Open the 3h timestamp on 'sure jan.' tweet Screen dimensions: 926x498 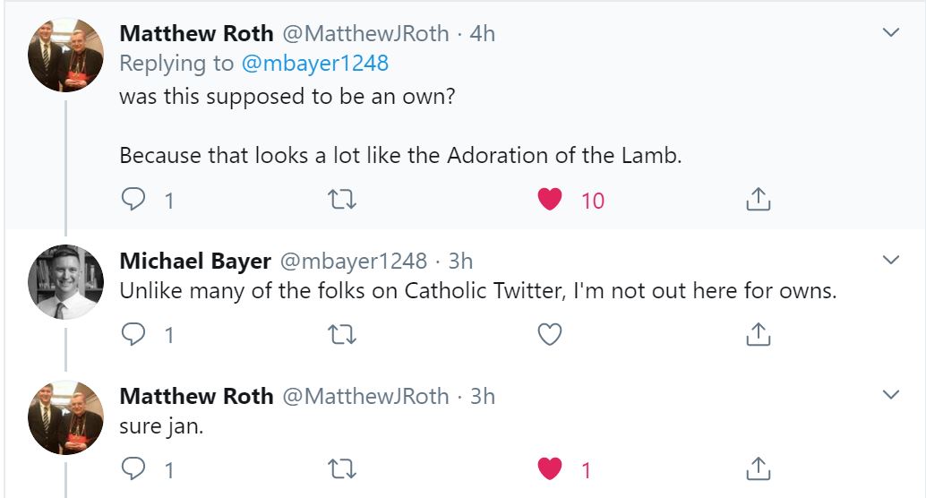[x=483, y=396]
